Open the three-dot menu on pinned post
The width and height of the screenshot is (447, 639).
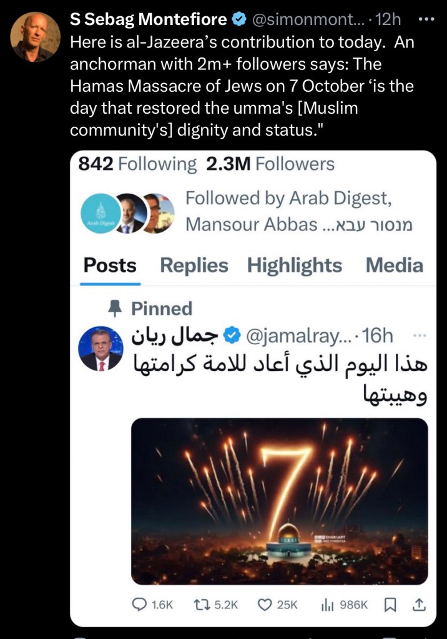(x=420, y=336)
